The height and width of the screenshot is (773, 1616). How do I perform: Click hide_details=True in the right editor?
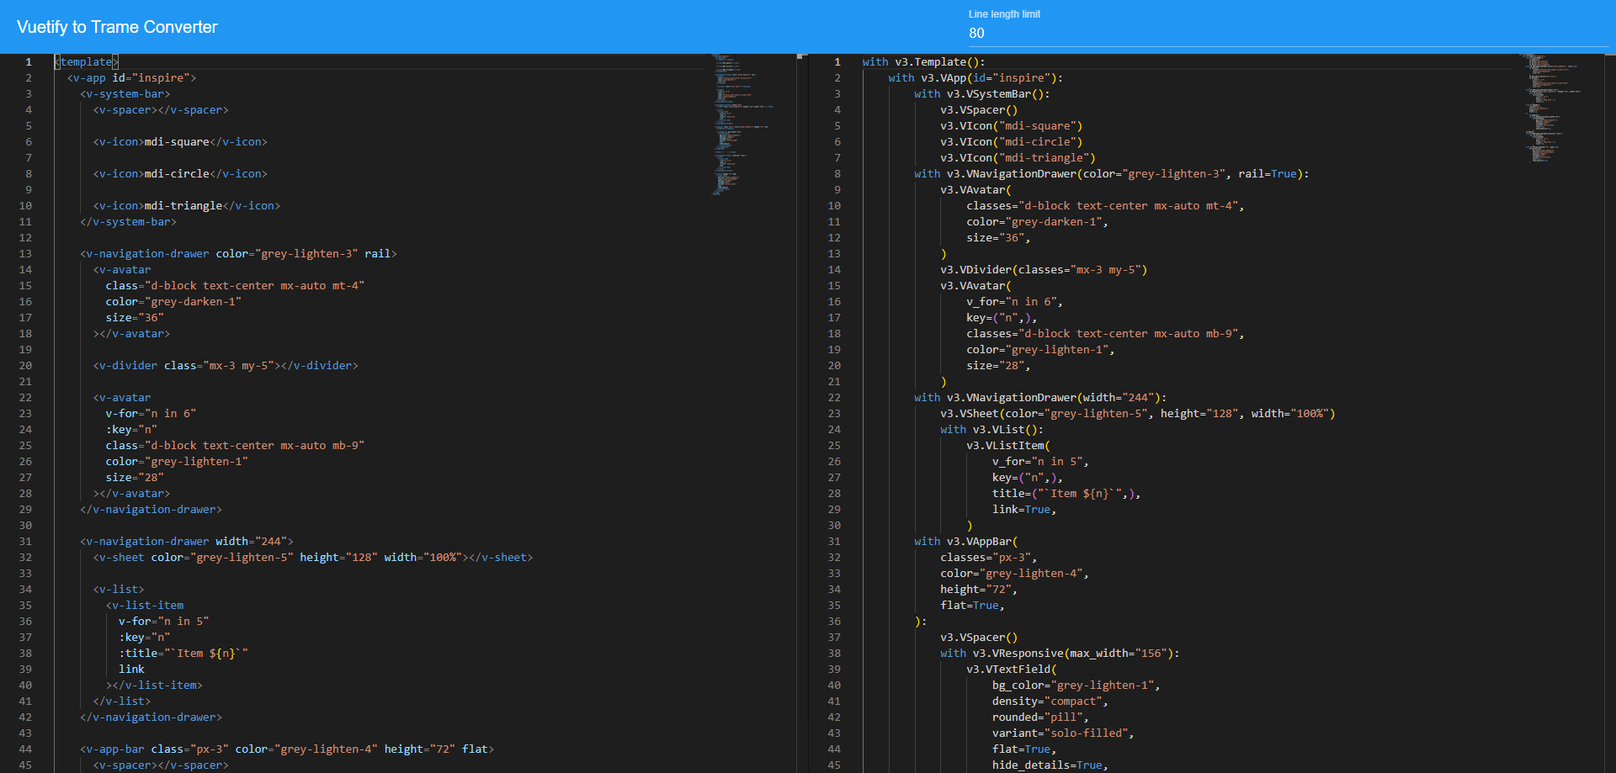(1049, 765)
